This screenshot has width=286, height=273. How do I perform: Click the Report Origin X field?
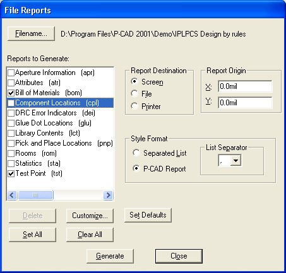point(245,86)
